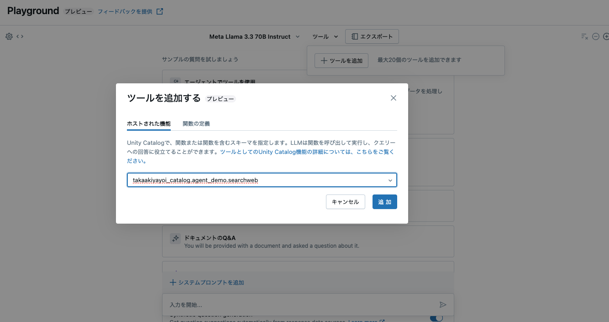
Task: Clear conversation using the clear-chat icon
Action: 584,36
